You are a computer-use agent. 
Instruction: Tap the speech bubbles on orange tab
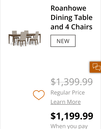pyautogui.click(x=97, y=67)
